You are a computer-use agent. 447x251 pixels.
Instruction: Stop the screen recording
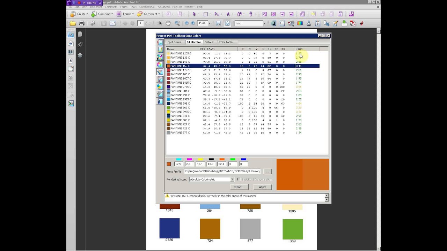(x=79, y=2)
